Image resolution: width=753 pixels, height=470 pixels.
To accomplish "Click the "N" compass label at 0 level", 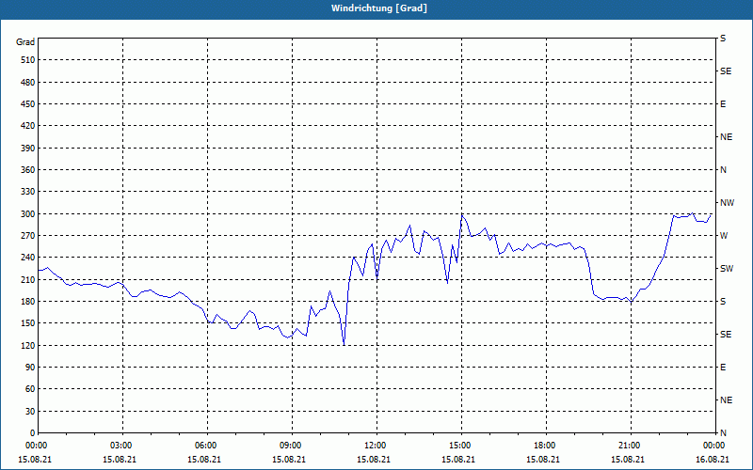I will click(x=723, y=433).
